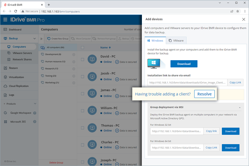Select the Marketing (21) group
Viewport: 249px width, 166px height.
52,83
